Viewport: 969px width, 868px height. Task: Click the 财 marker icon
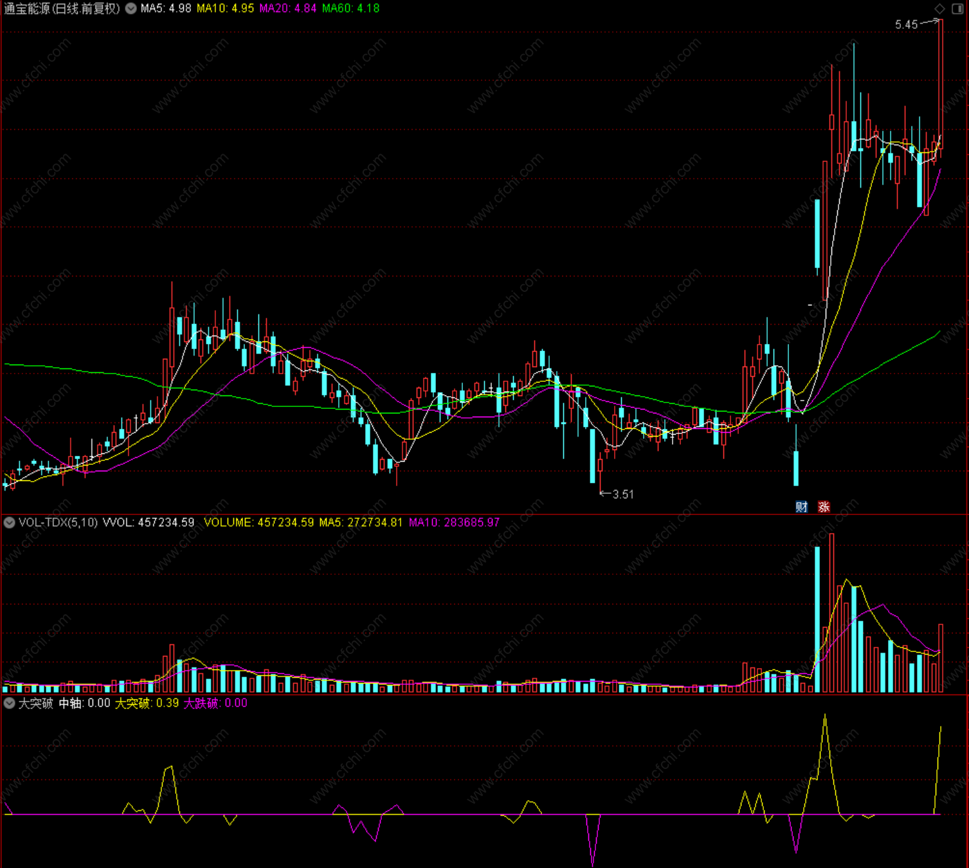[801, 507]
